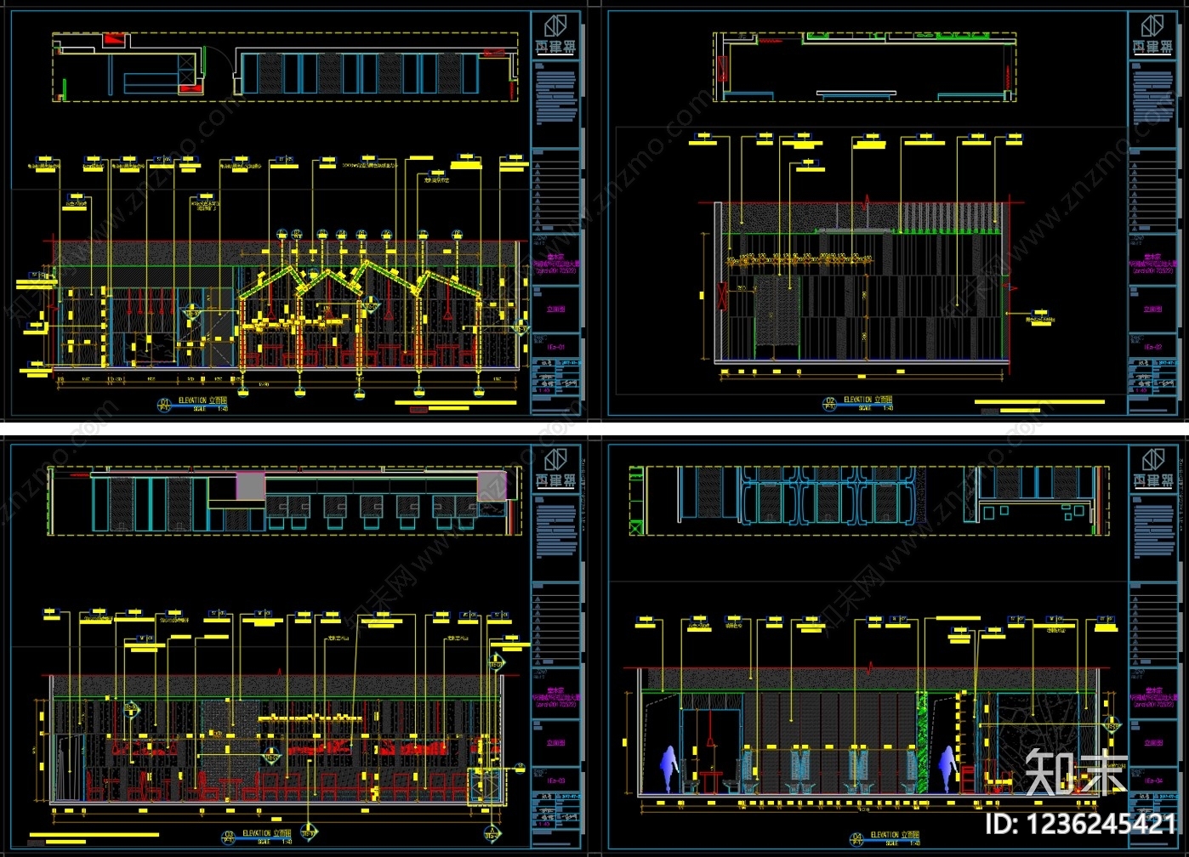
Task: Click the key plan above elevation 03
Action: coord(282,501)
